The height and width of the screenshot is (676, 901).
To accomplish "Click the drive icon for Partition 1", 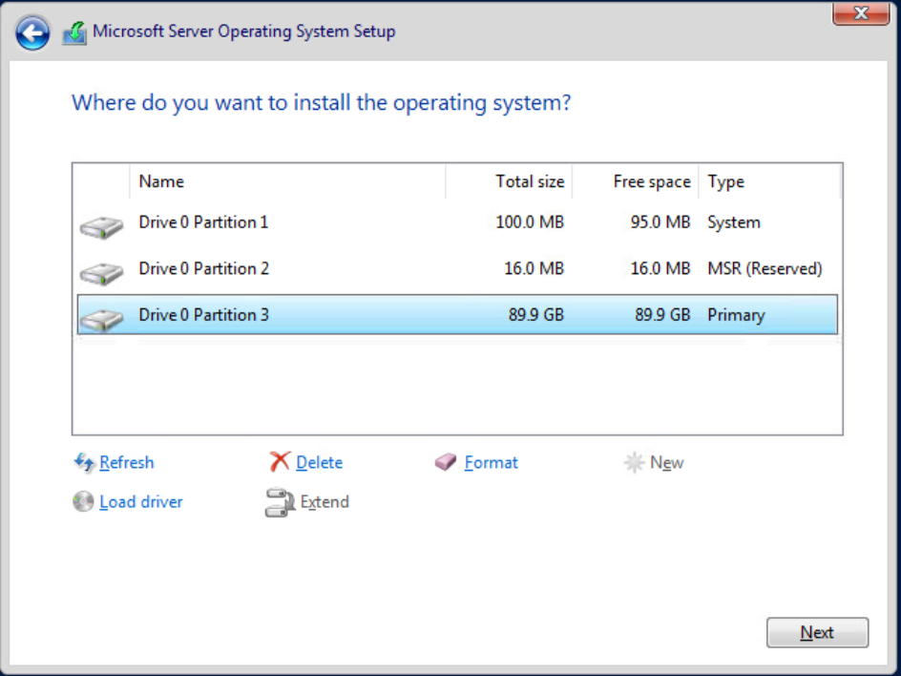I will point(101,226).
